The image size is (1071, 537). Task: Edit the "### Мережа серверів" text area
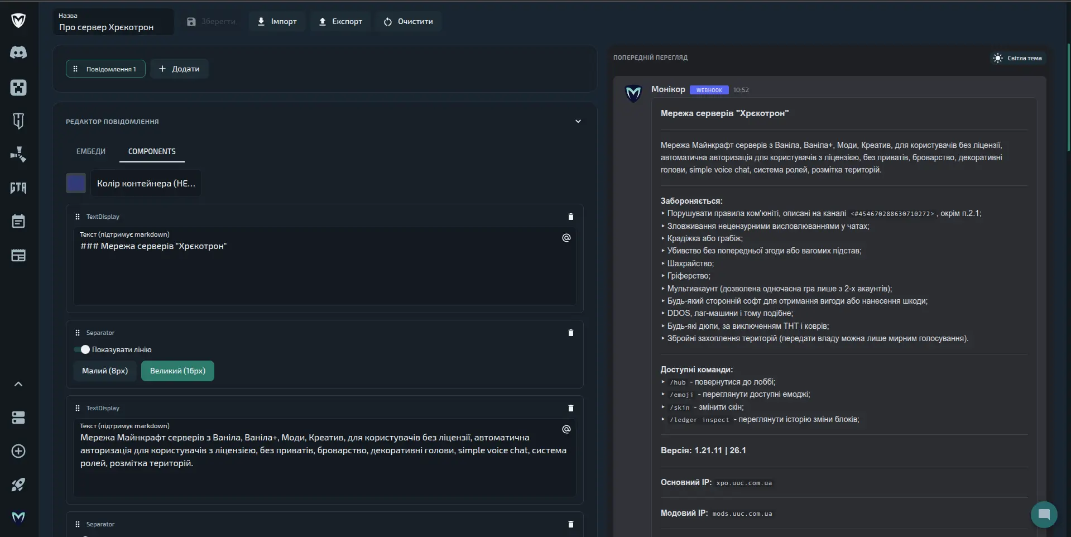point(325,266)
